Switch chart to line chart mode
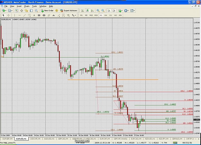 pos(92,11)
